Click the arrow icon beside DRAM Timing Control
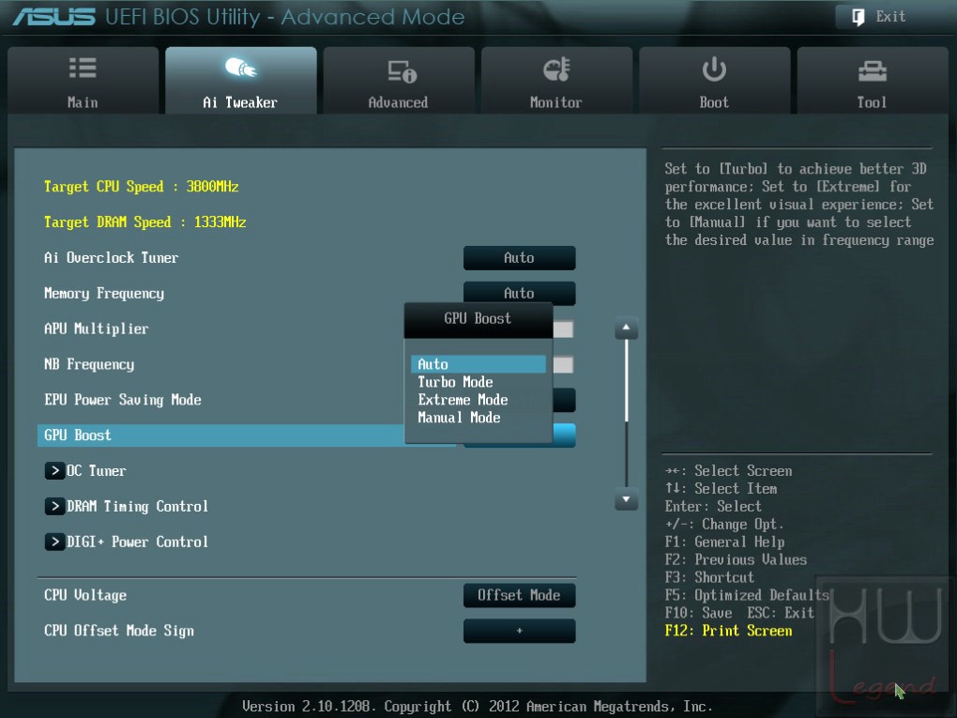Viewport: 957px width, 718px height. click(55, 506)
